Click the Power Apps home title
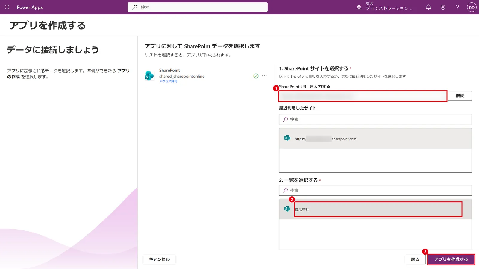The image size is (479, 269). [30, 7]
